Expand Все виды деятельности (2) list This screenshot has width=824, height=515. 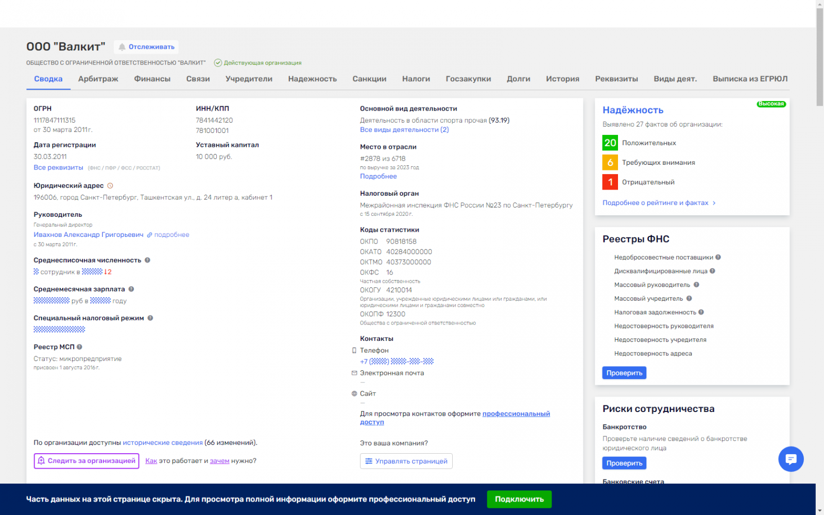404,130
